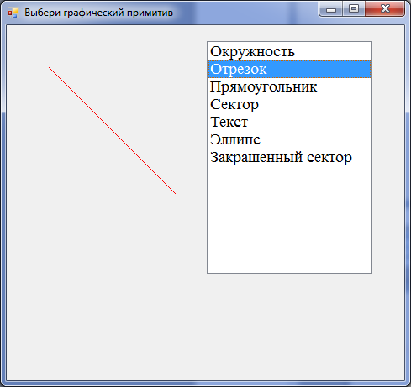Close the window with the red X
The image size is (411, 387).
385,8
